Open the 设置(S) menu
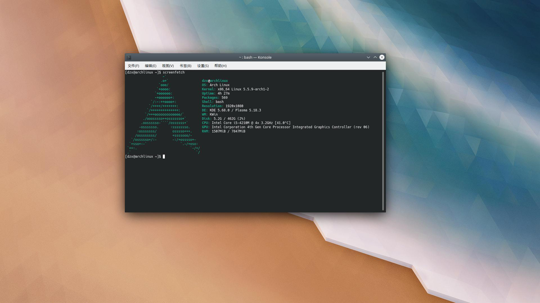This screenshot has height=303, width=540. (203, 66)
